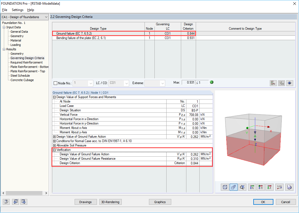Go to next table with right arrow icon
Viewport: 299px width, 213px height.
[24, 201]
